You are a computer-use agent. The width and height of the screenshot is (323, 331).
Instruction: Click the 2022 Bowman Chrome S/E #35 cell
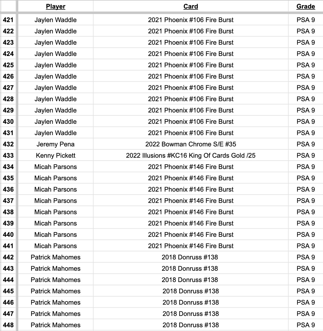(x=191, y=144)
